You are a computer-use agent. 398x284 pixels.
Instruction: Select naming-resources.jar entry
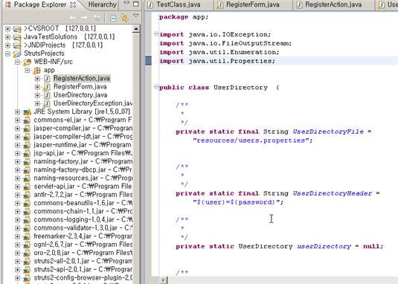(83, 178)
